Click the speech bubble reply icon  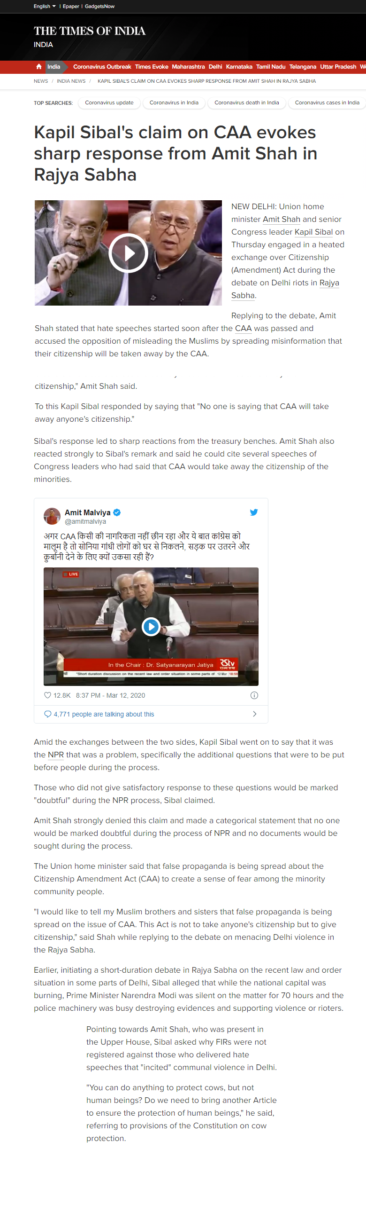pos(47,714)
